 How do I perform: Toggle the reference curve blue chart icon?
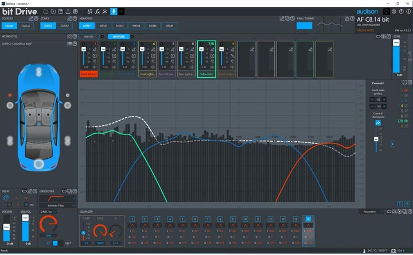(x=378, y=123)
